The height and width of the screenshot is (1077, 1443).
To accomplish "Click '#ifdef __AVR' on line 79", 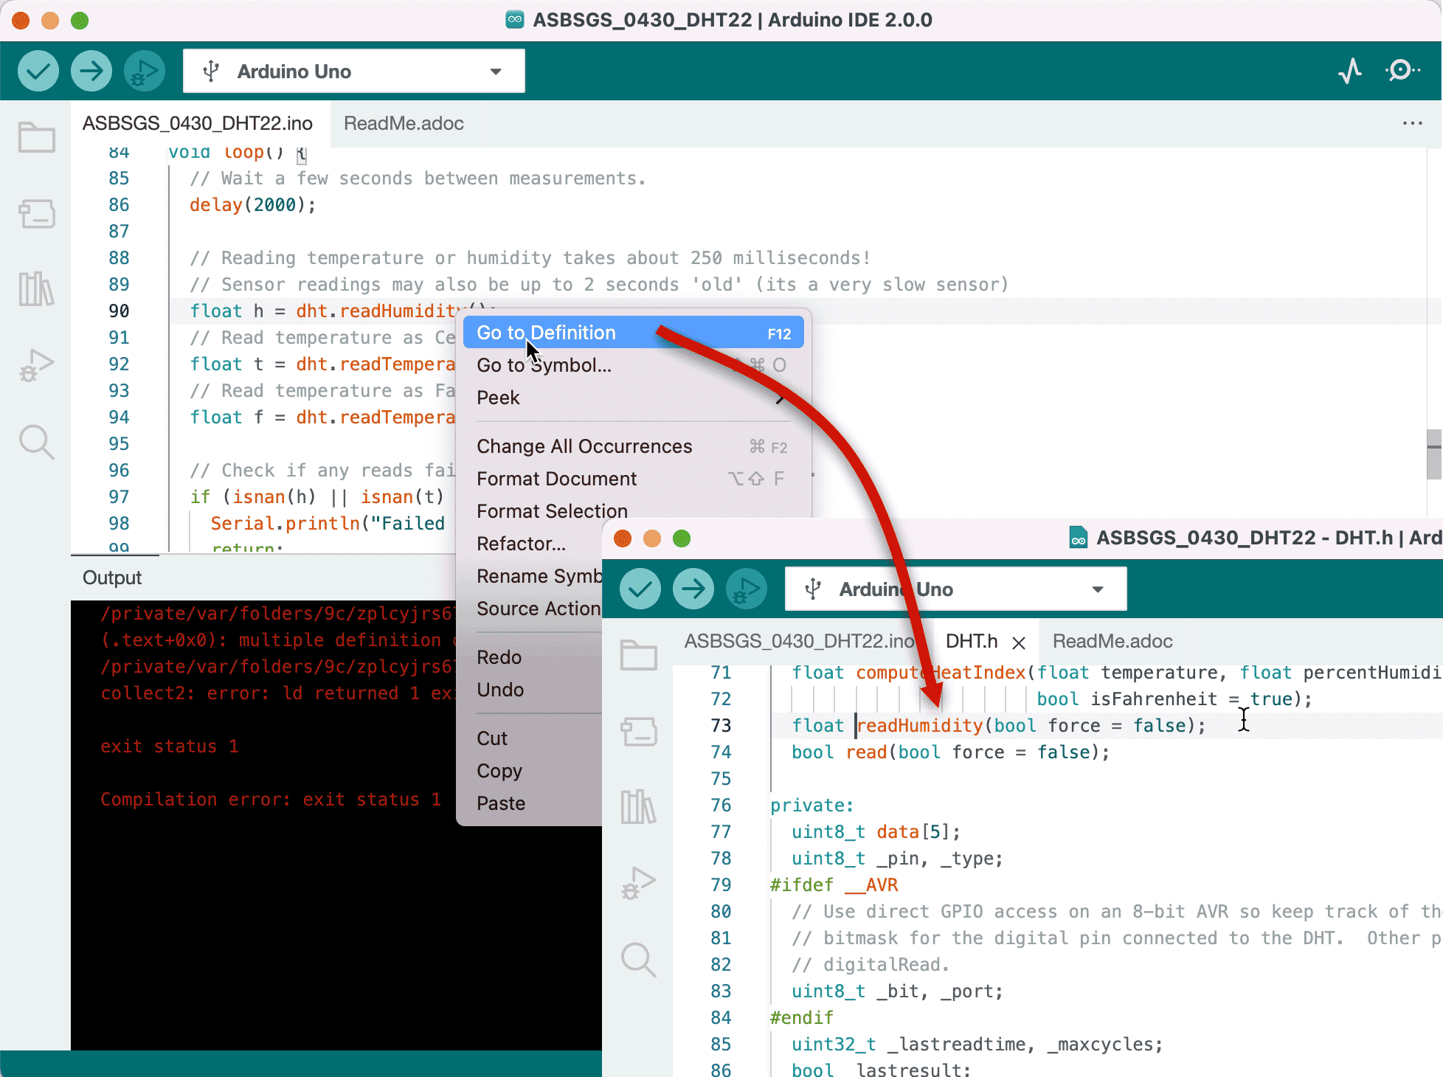I will point(834,885).
